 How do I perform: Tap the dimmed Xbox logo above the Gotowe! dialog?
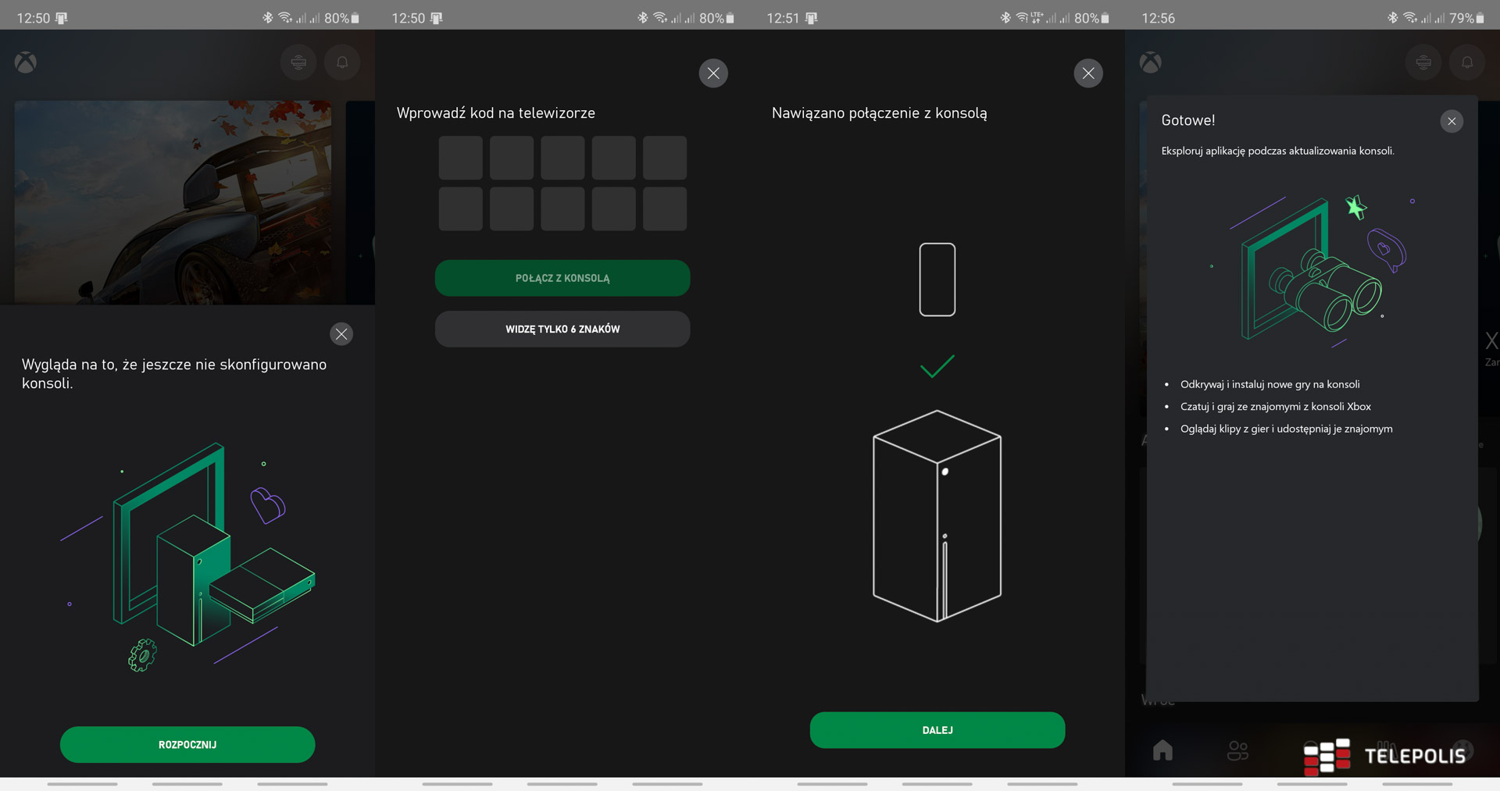coord(1151,62)
